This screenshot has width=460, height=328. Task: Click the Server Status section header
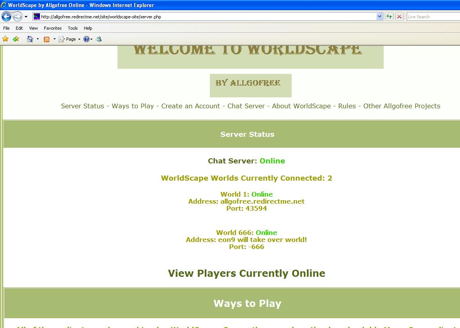(x=247, y=134)
